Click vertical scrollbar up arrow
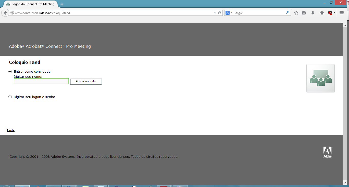Screen dimensions: 349x187 [345, 25]
